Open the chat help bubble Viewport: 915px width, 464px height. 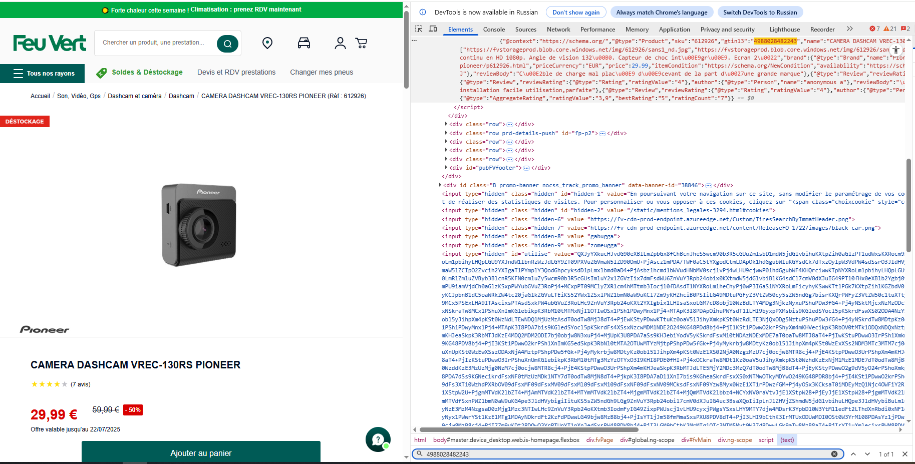click(x=378, y=439)
